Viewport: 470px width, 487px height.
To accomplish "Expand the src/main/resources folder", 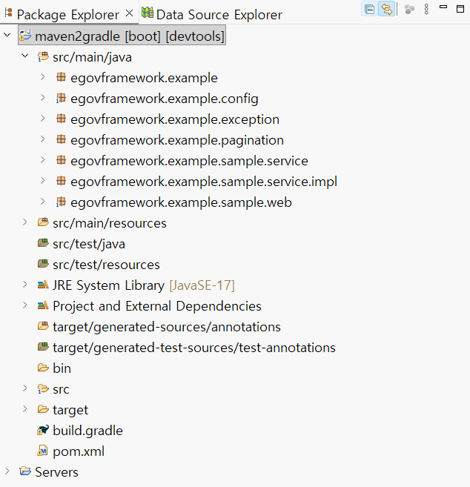I will (25, 222).
